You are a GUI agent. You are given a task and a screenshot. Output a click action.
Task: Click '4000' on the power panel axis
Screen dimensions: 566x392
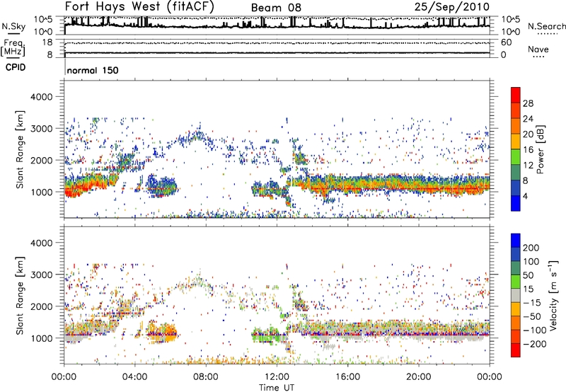[x=41, y=97]
